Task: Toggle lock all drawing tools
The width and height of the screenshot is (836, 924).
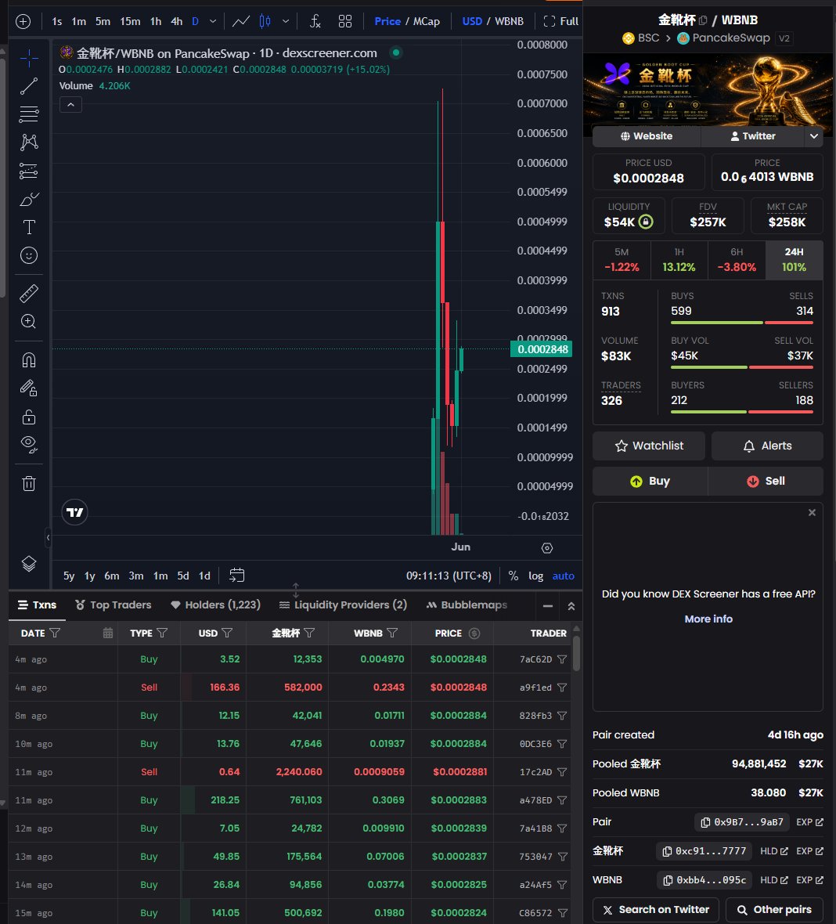Action: tap(28, 417)
